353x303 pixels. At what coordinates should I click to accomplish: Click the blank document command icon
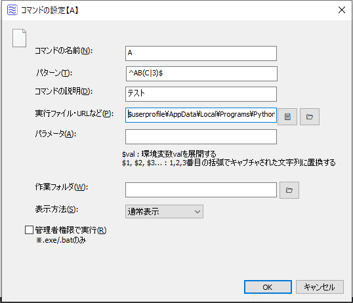tap(20, 38)
